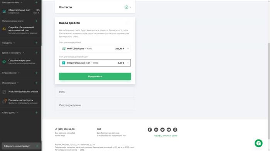The width and height of the screenshot is (270, 151).
Task: Click plus next to Счета ДЕПО
Action: pos(36,113)
